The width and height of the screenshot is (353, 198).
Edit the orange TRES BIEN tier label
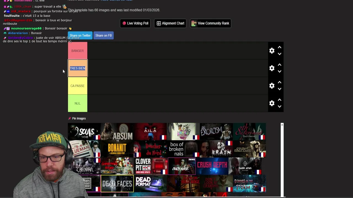77,68
